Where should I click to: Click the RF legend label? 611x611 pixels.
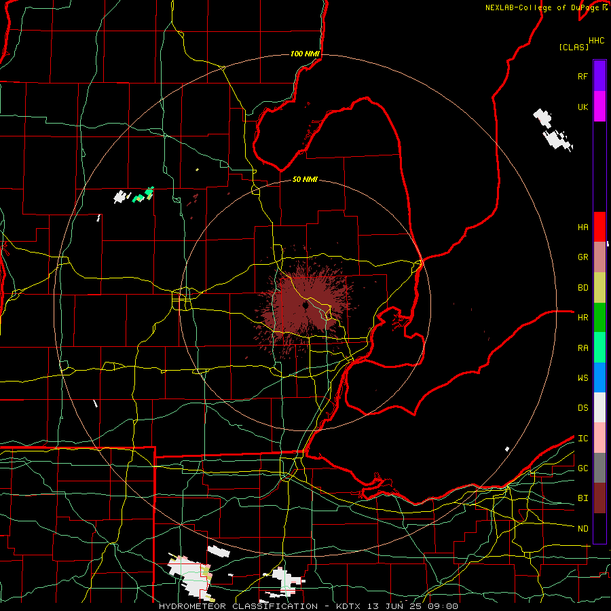(582, 76)
